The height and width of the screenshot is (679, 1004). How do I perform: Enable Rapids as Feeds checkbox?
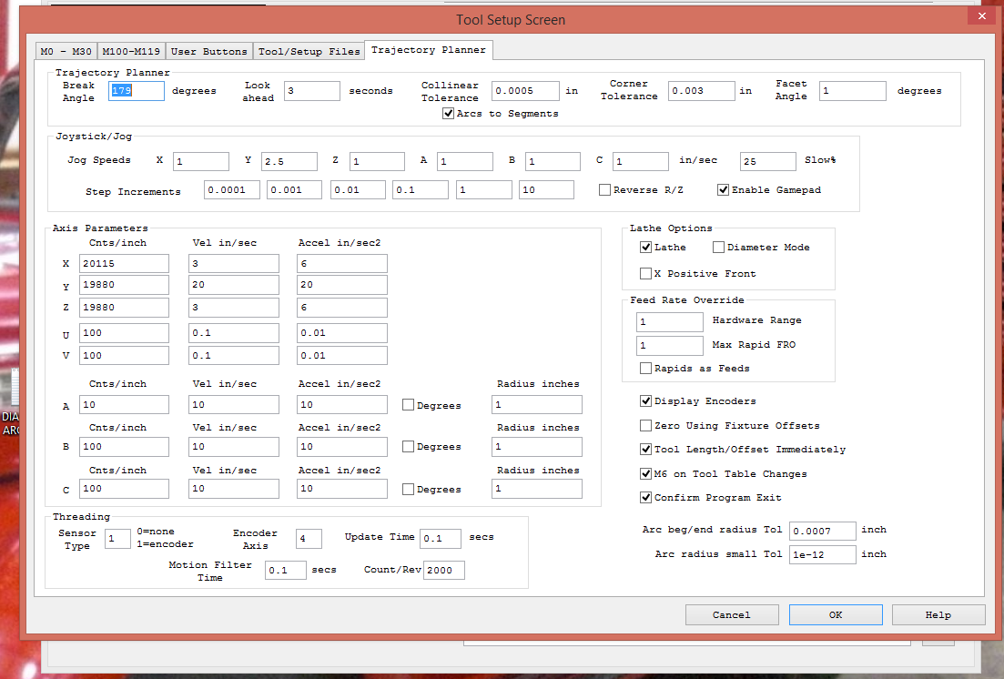point(645,369)
